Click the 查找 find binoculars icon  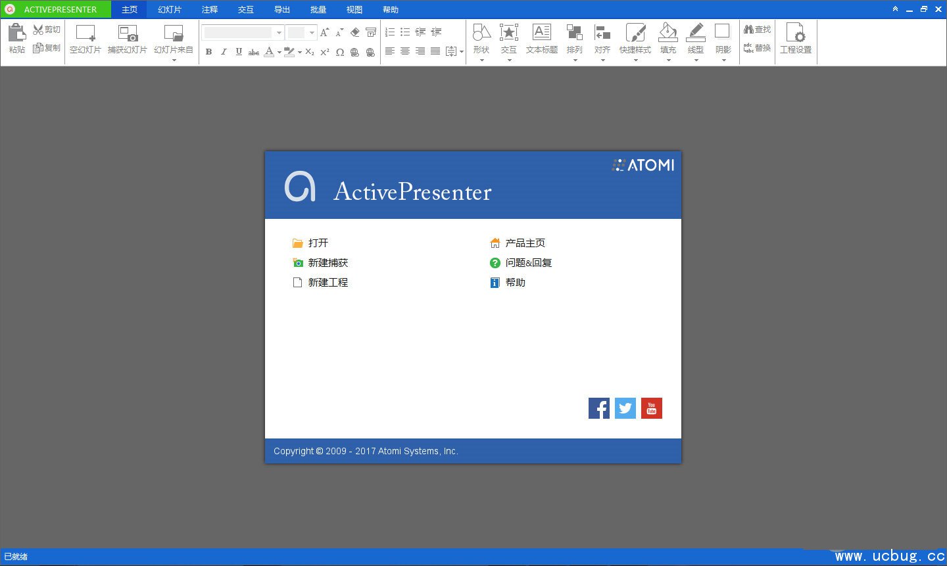click(749, 30)
